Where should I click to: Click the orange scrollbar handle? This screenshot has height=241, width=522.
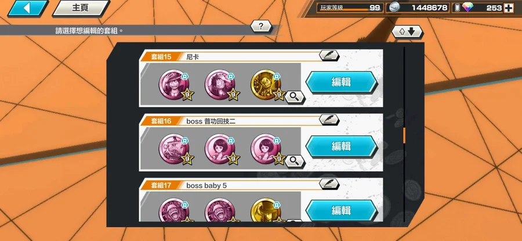pos(404,135)
